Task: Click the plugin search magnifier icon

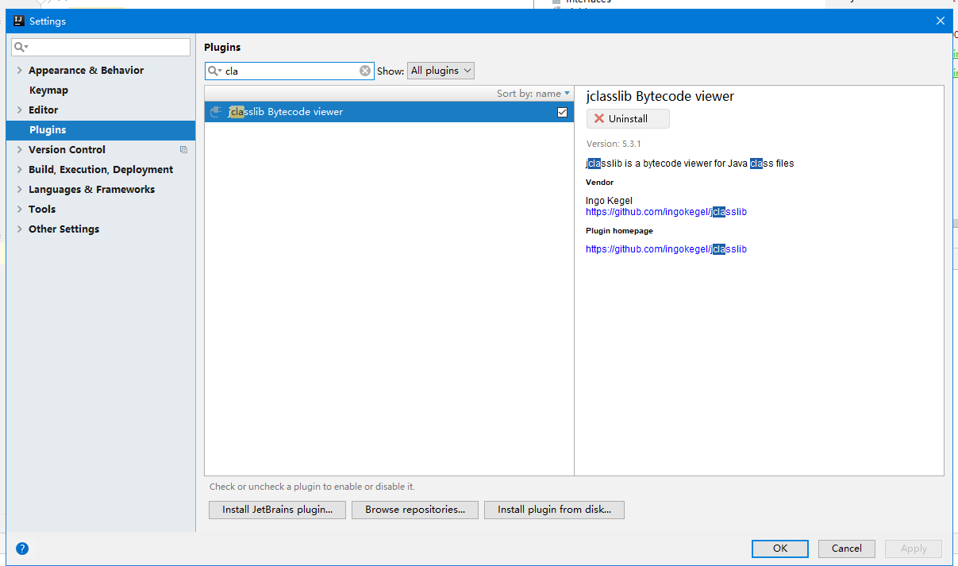Action: pyautogui.click(x=214, y=71)
